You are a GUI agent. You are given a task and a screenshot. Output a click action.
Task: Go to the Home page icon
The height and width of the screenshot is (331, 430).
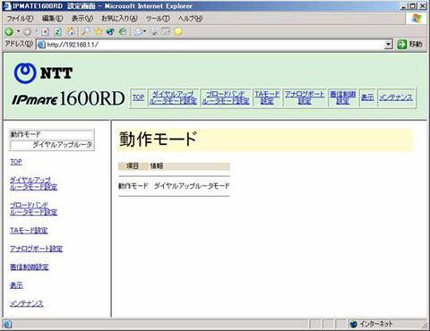(71, 31)
